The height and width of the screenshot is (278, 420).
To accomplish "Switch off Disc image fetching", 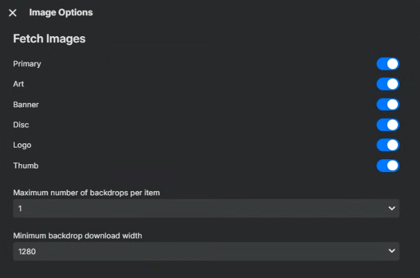I will (x=388, y=125).
